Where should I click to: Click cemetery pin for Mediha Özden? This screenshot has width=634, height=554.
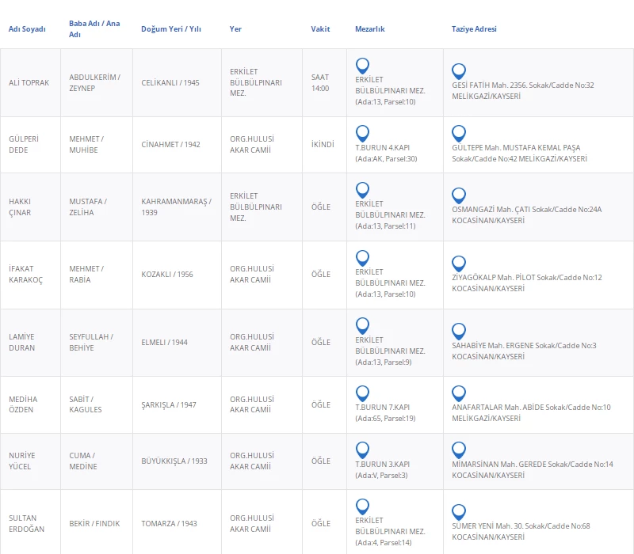click(362, 393)
